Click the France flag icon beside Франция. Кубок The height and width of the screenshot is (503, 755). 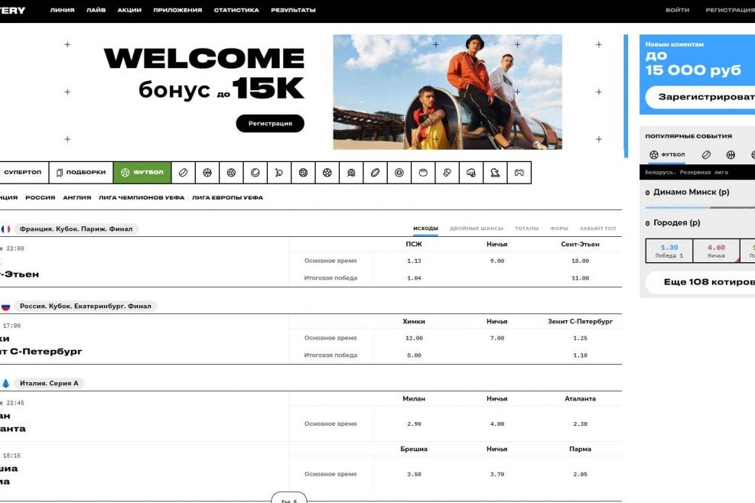point(7,228)
